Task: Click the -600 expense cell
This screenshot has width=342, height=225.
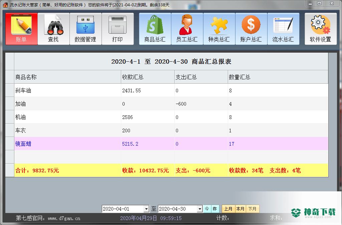Action: pos(201,104)
